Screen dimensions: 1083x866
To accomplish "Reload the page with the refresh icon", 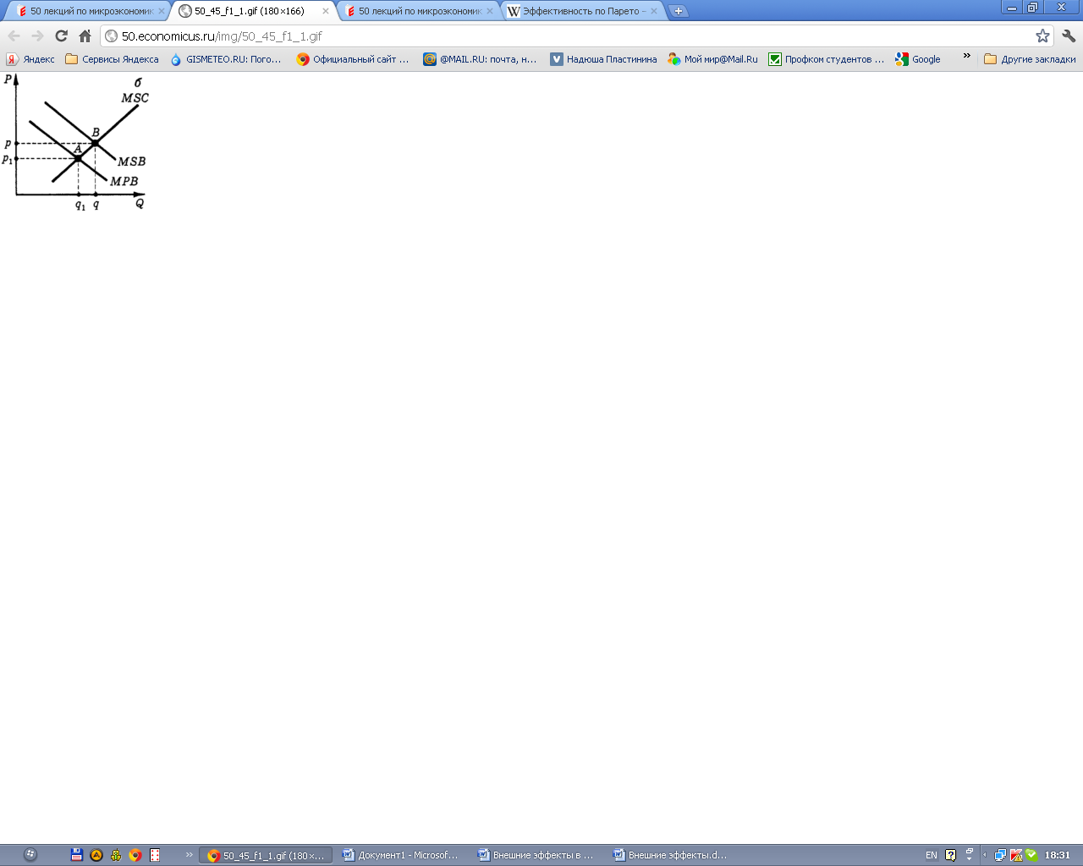I will coord(61,36).
